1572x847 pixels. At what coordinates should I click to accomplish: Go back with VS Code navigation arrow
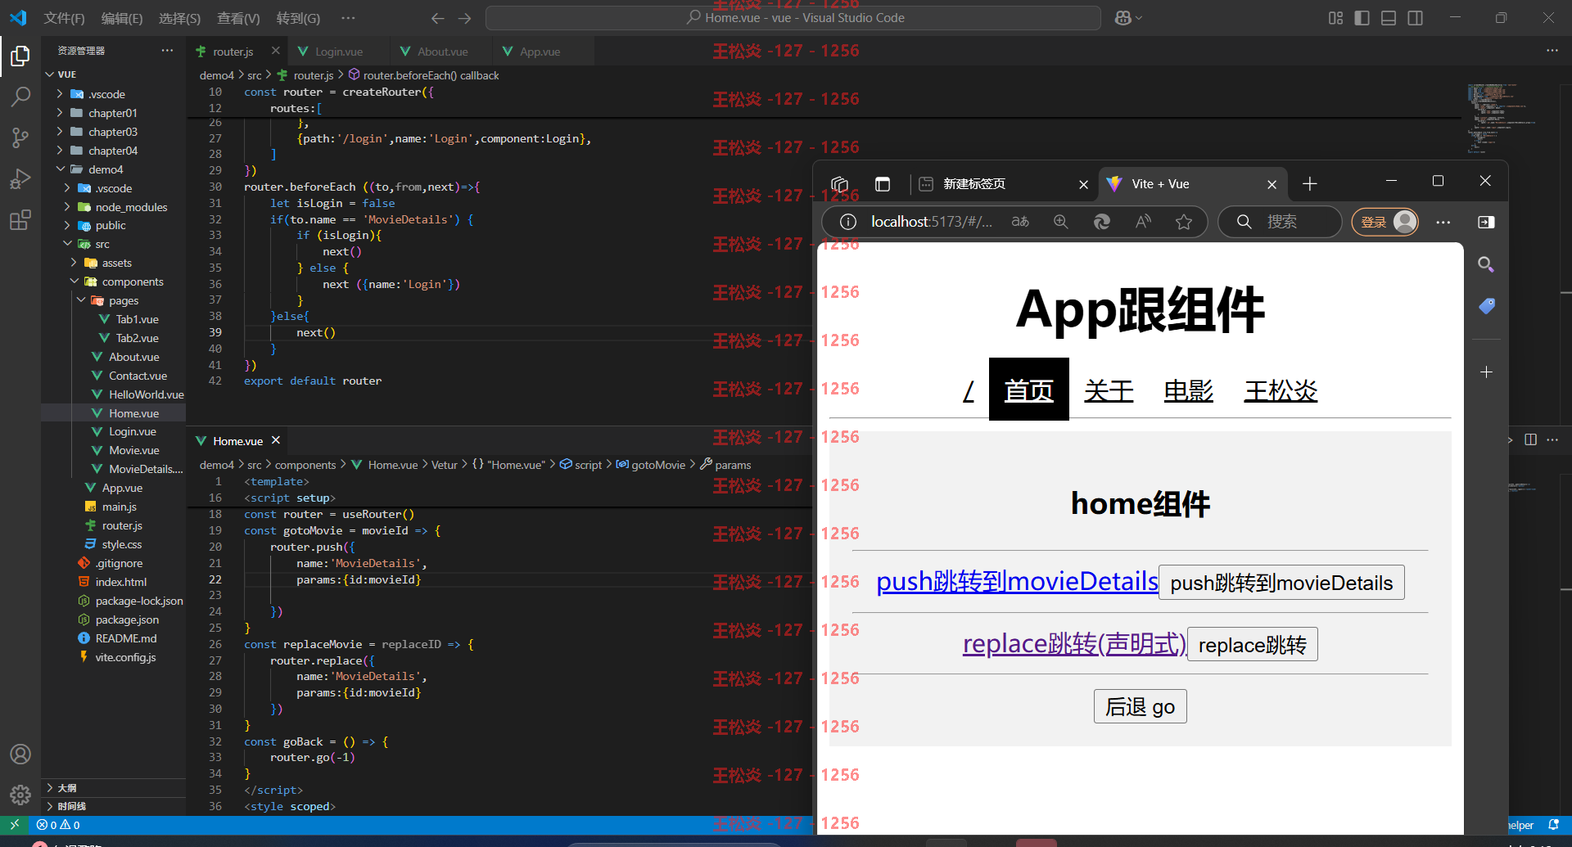(x=438, y=18)
